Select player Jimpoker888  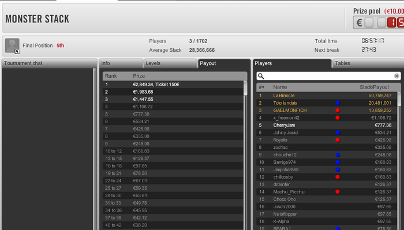327,170
